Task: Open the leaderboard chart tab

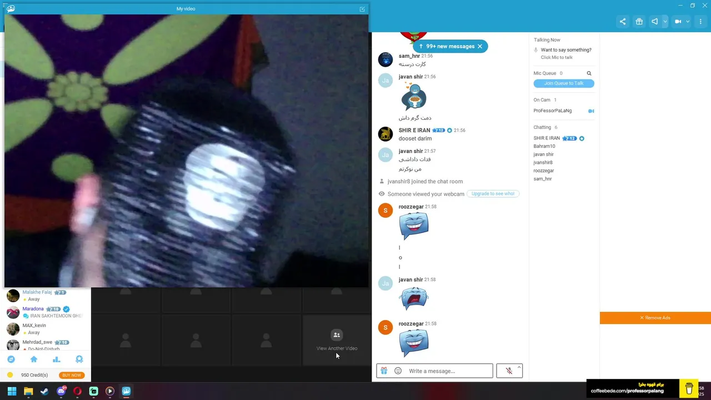Action: coord(56,359)
